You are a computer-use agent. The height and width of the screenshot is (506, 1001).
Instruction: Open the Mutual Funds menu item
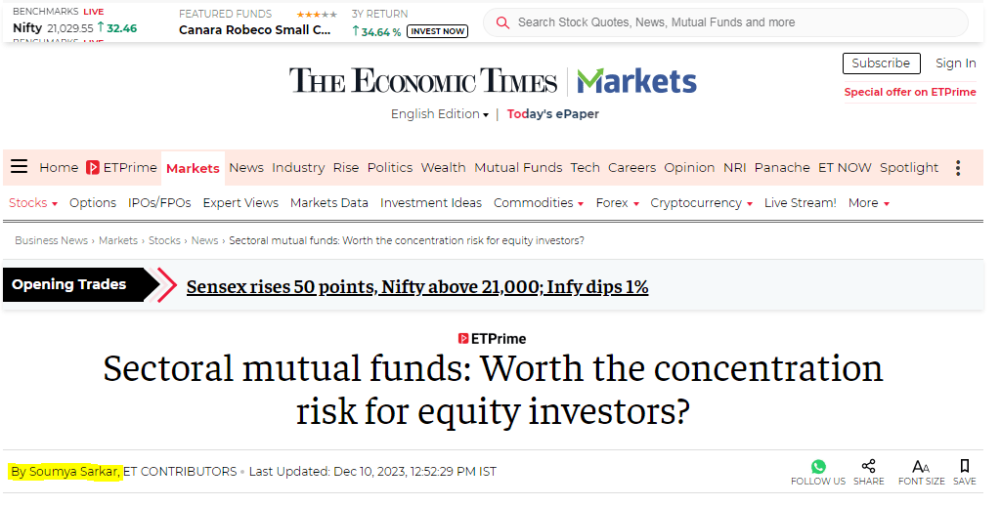point(518,168)
